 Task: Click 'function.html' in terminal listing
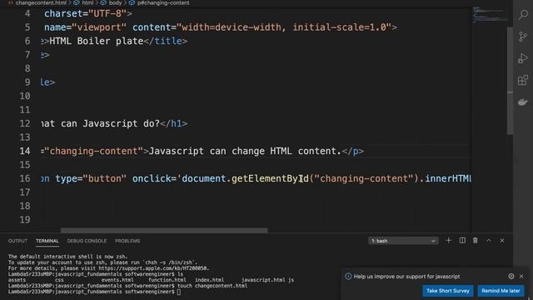point(167,280)
